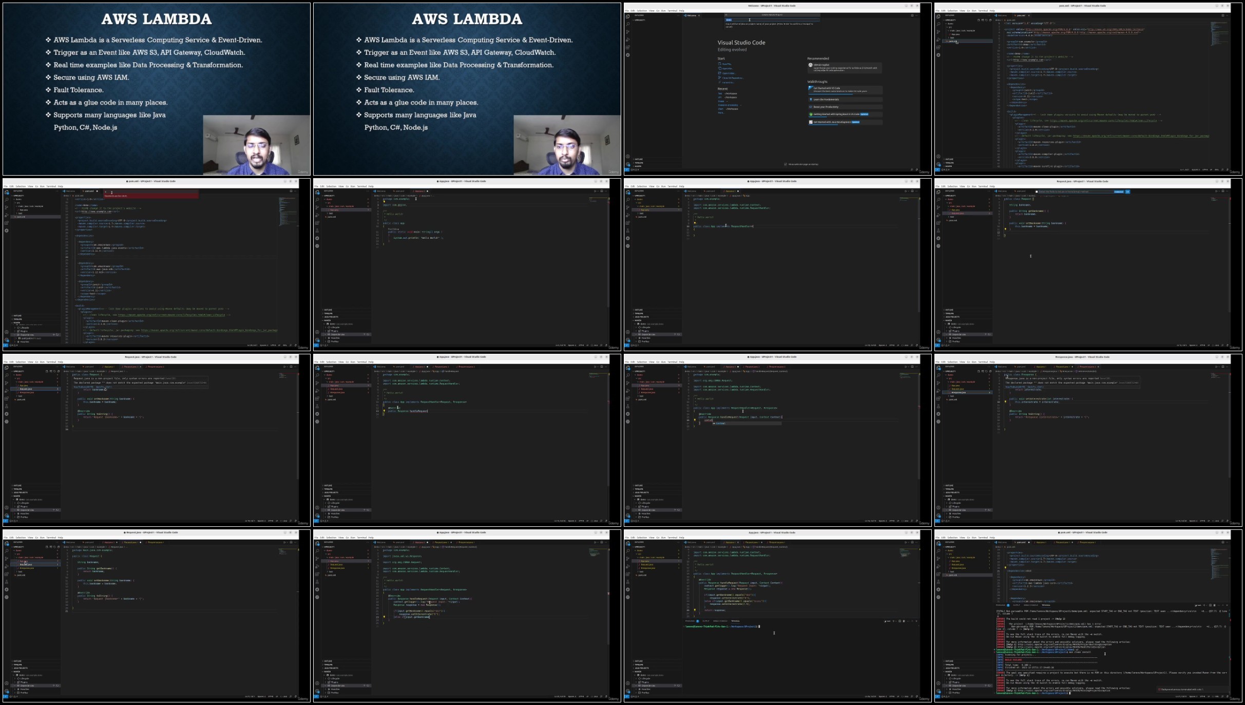Click terminal scrollbar in build-failure frame
The height and width of the screenshot is (705, 1245).
1230,652
